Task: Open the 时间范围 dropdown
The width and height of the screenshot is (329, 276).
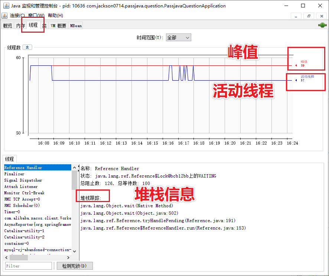Action: pos(178,38)
